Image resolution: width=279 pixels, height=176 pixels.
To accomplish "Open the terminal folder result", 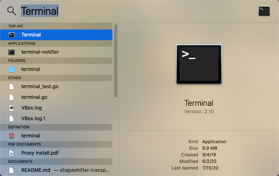I will click(56, 69).
